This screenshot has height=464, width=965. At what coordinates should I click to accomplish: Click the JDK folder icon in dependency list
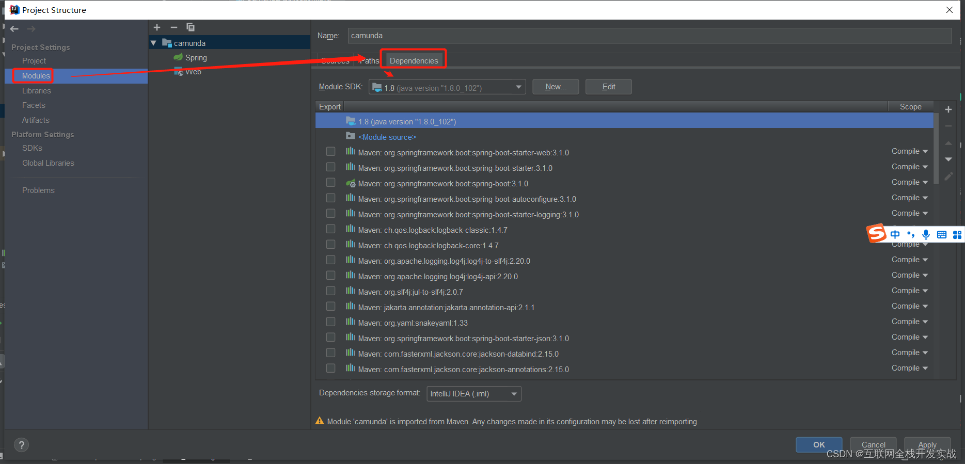351,121
